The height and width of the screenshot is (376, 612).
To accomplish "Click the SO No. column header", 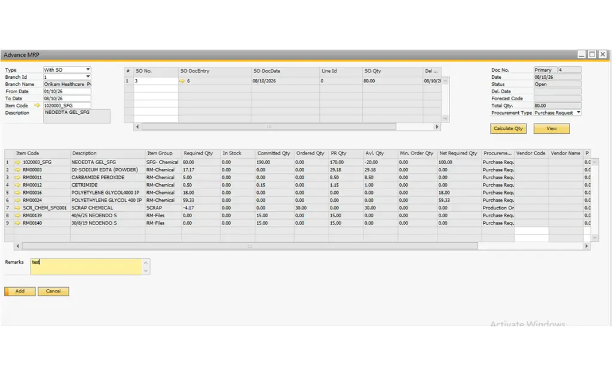I will pos(156,71).
